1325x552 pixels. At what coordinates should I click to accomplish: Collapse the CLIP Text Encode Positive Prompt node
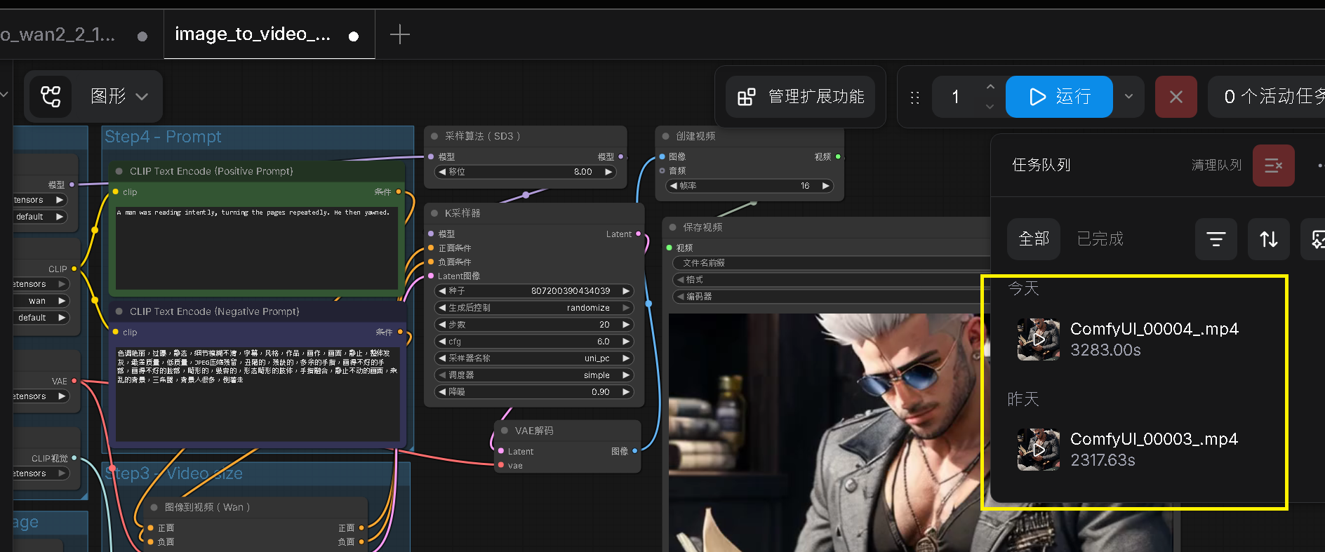(119, 171)
